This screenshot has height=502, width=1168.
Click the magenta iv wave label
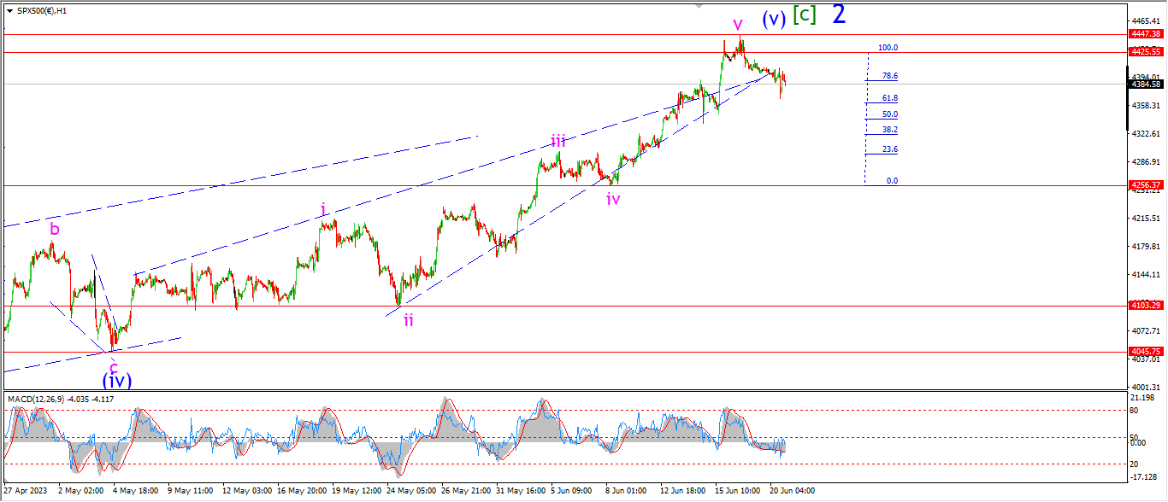613,199
